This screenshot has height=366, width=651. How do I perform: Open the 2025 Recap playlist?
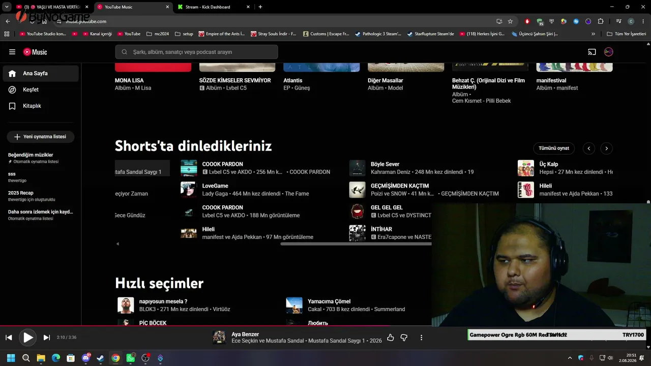(x=20, y=193)
